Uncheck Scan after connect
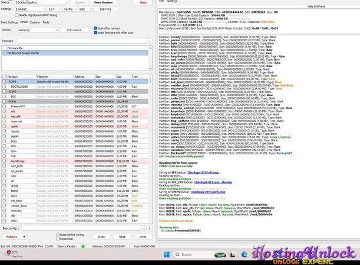Image resolution: width=360 pixels, height=265 pixels. click(x=95, y=28)
